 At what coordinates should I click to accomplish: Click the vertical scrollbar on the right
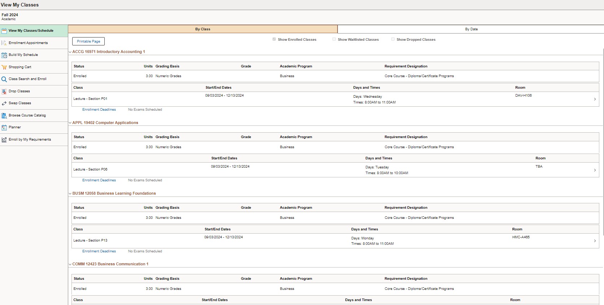(x=603, y=144)
